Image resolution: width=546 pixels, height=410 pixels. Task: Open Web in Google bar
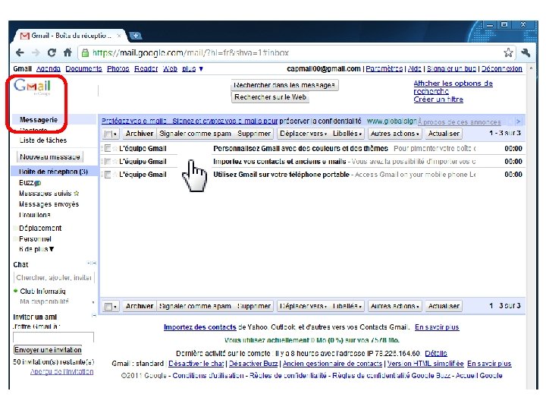(x=170, y=69)
